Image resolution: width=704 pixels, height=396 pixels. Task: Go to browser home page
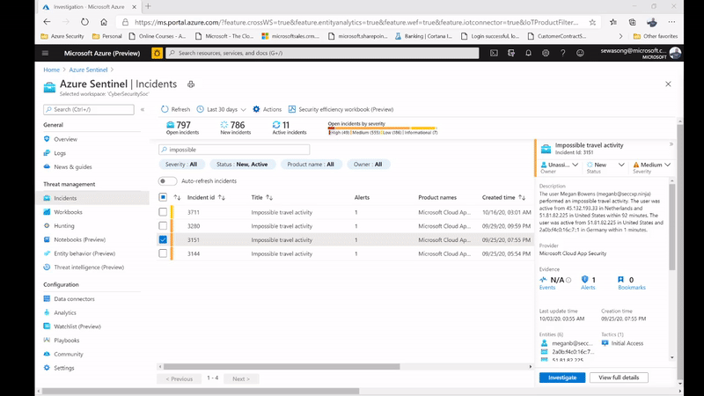click(104, 22)
